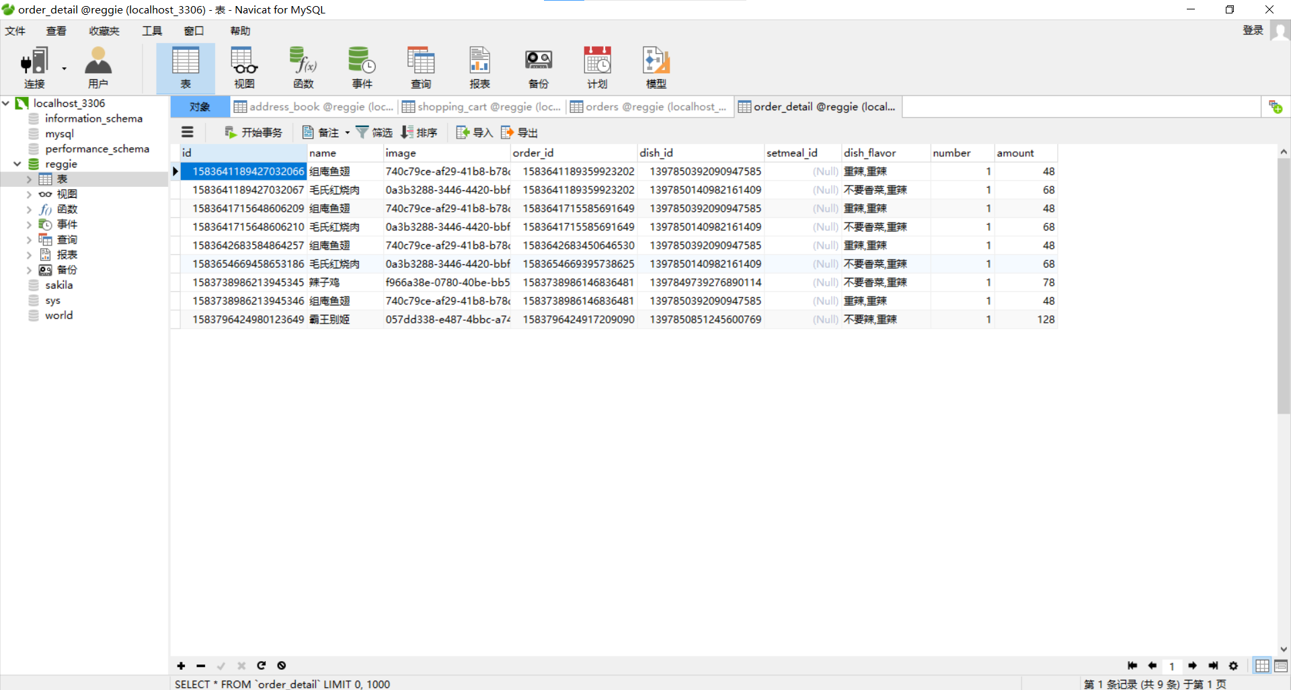Open the 计划 schedule toolbar button
Screen dimensions: 1291x690
[x=597, y=68]
